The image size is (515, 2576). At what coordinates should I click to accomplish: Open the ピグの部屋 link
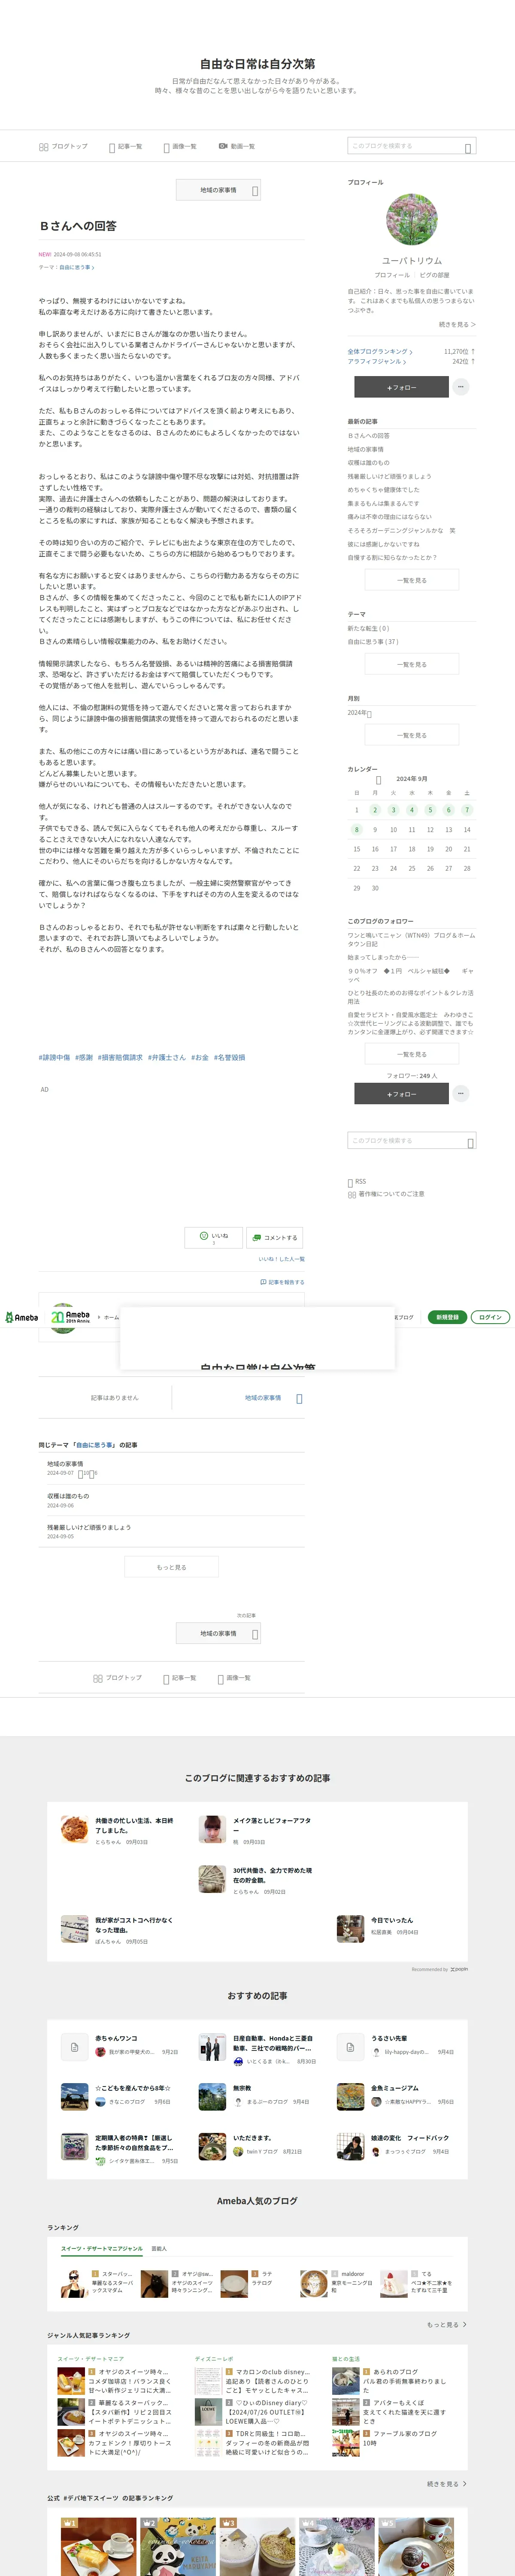pos(434,275)
